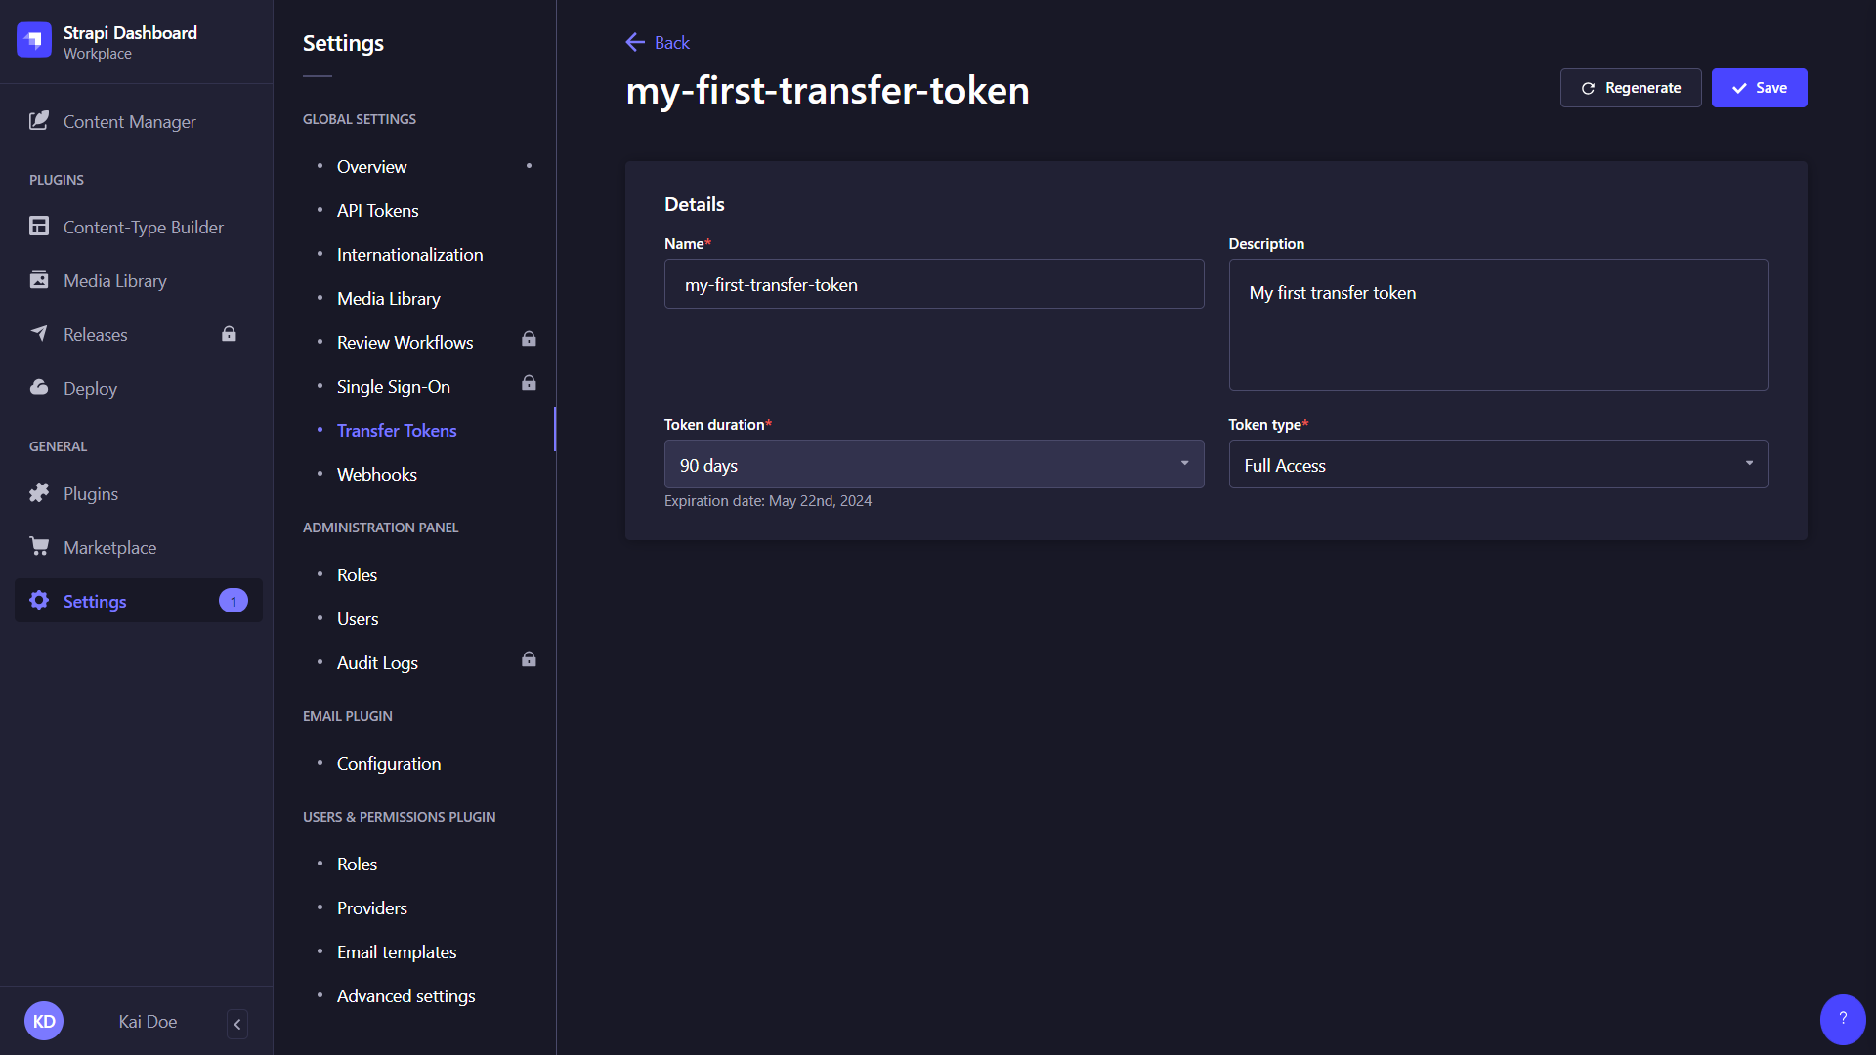
Task: Expand the Token duration dropdown
Action: pyautogui.click(x=933, y=464)
